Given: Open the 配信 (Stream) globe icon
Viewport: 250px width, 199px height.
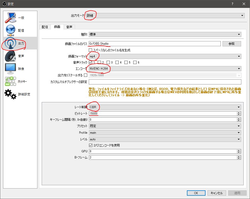Looking at the screenshot, I should [10, 30].
